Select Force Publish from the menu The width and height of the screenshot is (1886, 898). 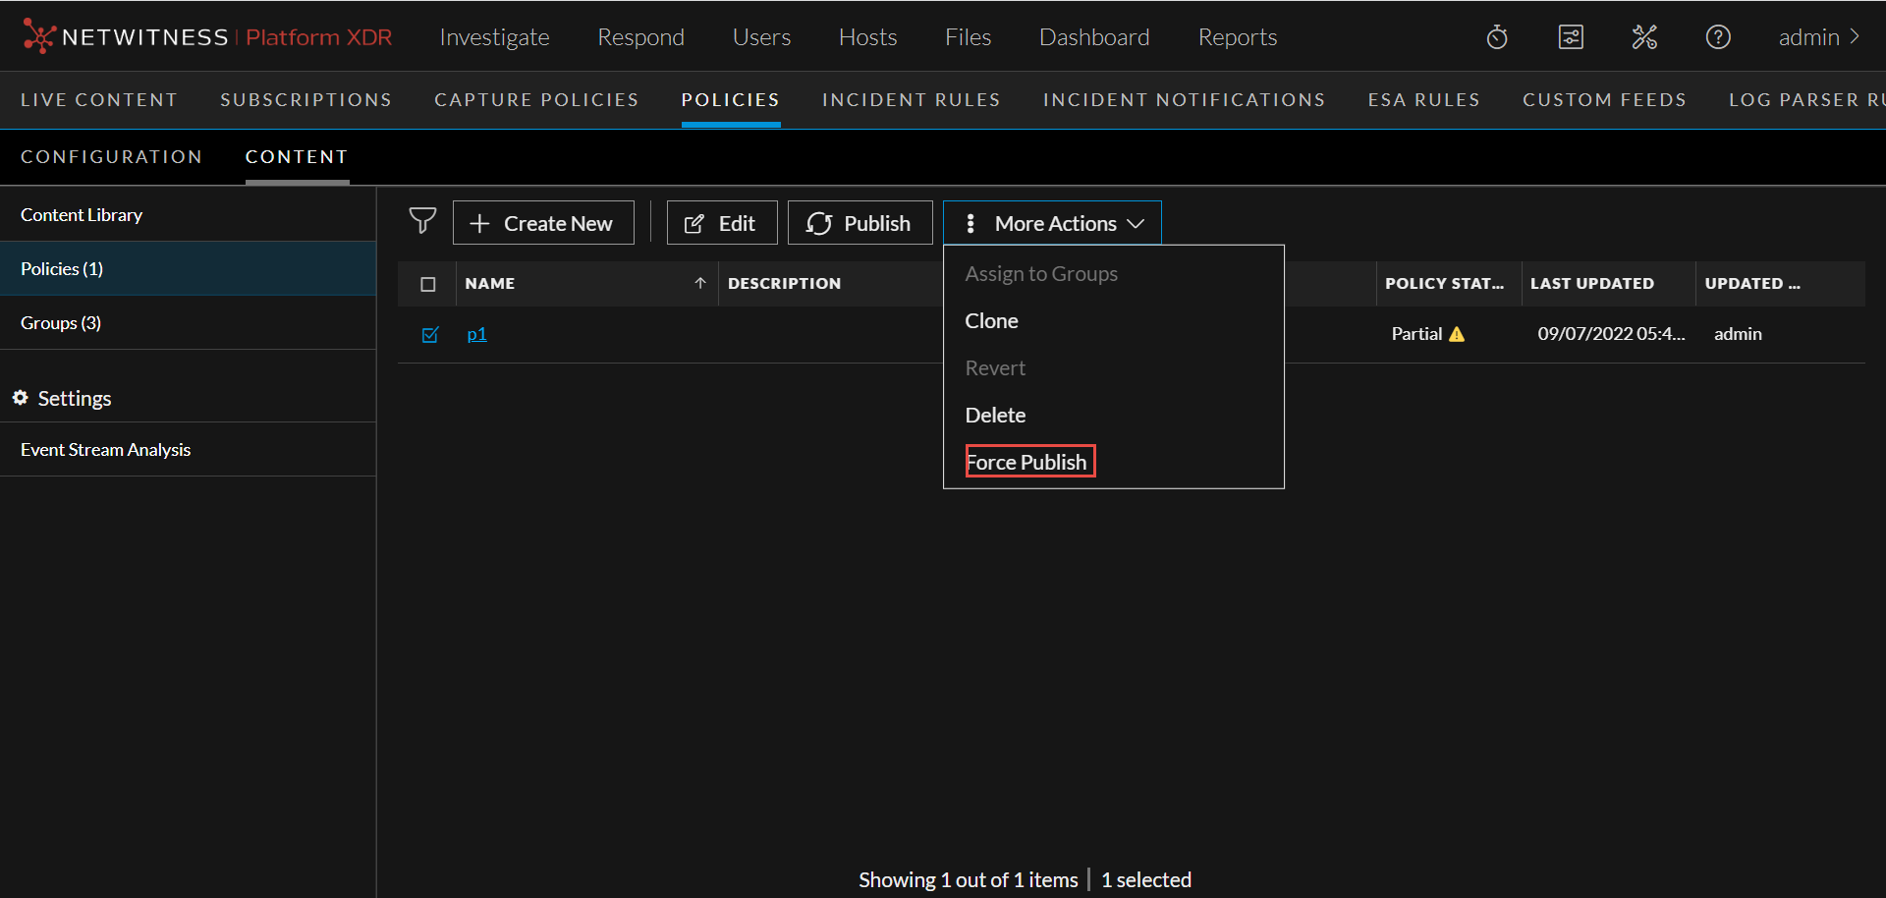(1028, 462)
